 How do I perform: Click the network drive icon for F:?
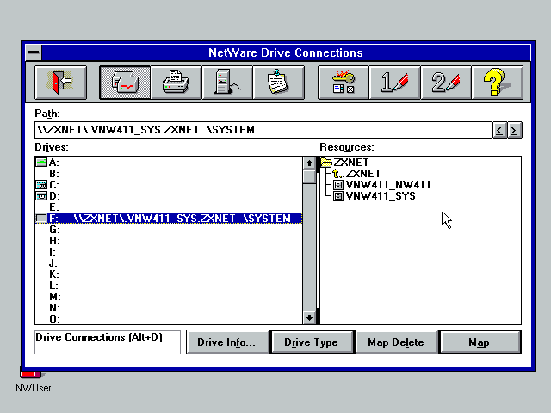tap(41, 218)
